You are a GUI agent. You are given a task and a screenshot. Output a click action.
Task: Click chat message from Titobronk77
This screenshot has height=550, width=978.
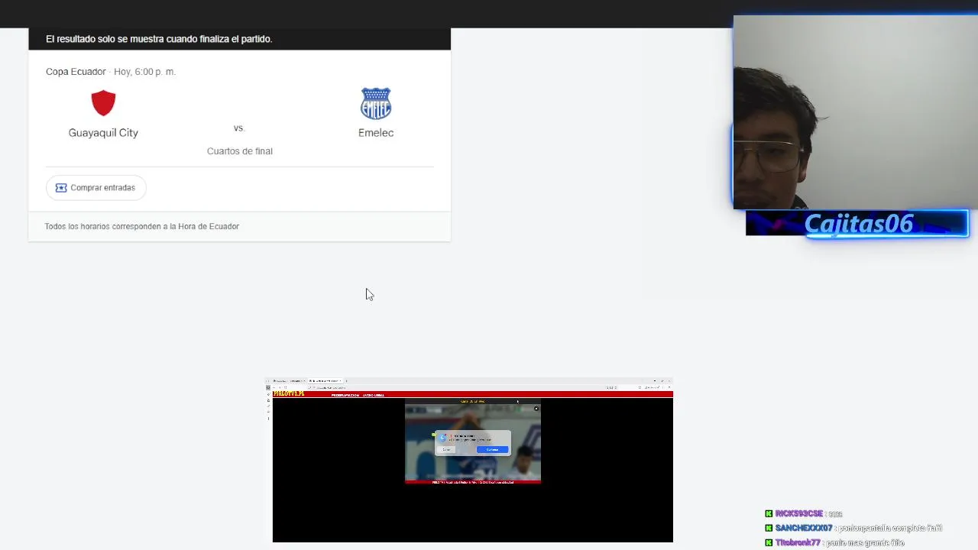[834, 542]
